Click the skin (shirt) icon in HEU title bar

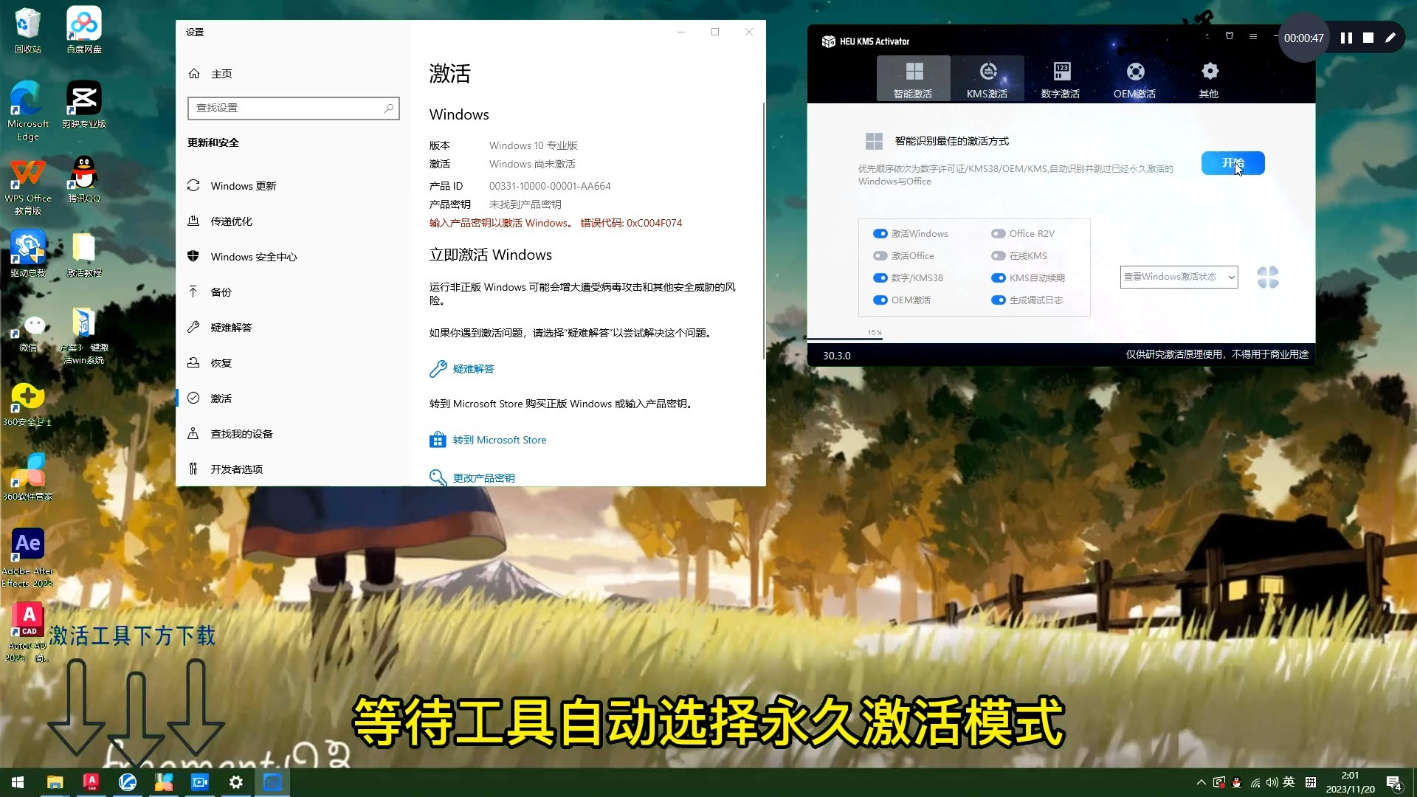[1230, 35]
